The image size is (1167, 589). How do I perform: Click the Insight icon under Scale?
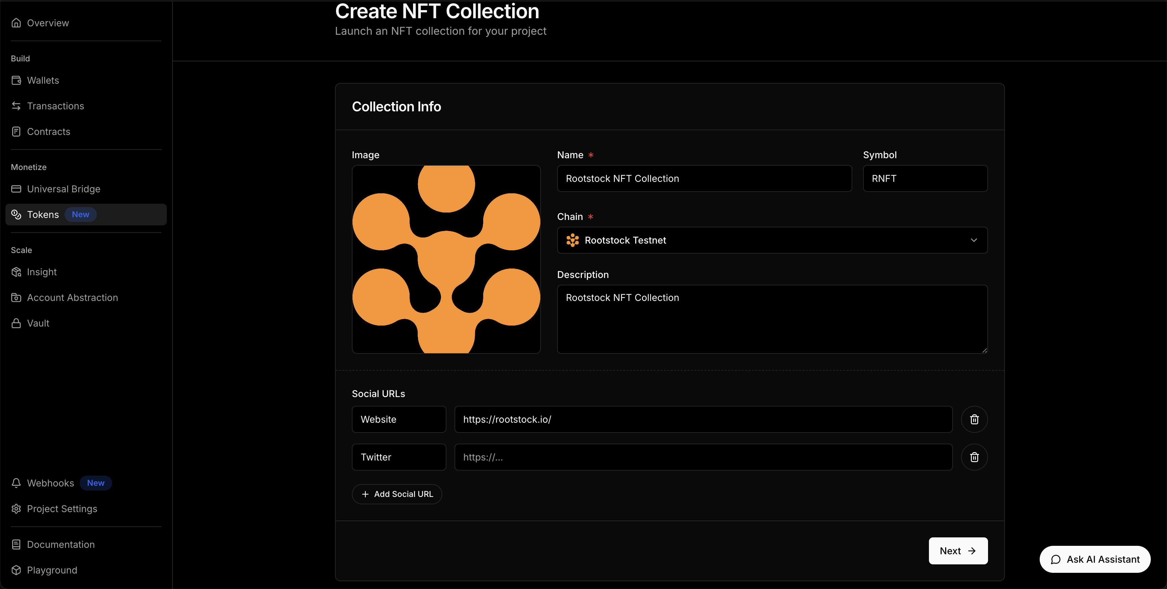point(16,272)
